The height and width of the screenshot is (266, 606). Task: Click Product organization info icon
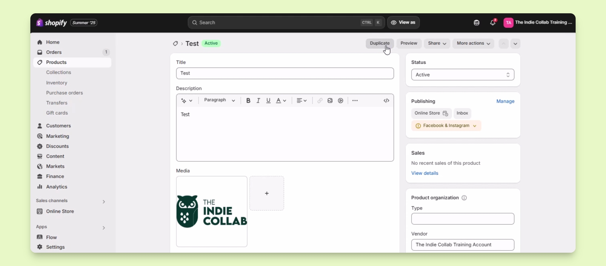[465, 198]
